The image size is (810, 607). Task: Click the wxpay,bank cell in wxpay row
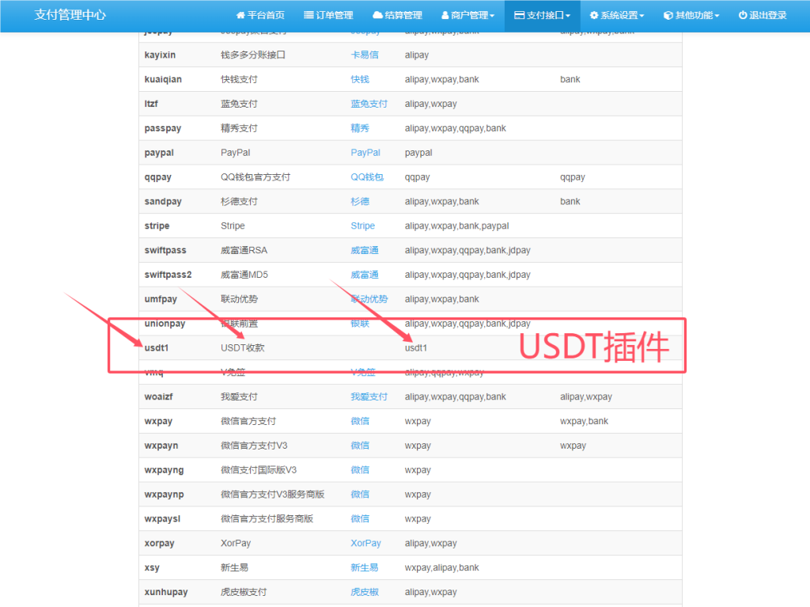click(x=584, y=421)
